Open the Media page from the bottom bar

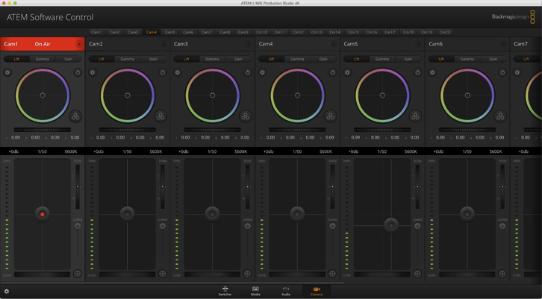click(255, 291)
